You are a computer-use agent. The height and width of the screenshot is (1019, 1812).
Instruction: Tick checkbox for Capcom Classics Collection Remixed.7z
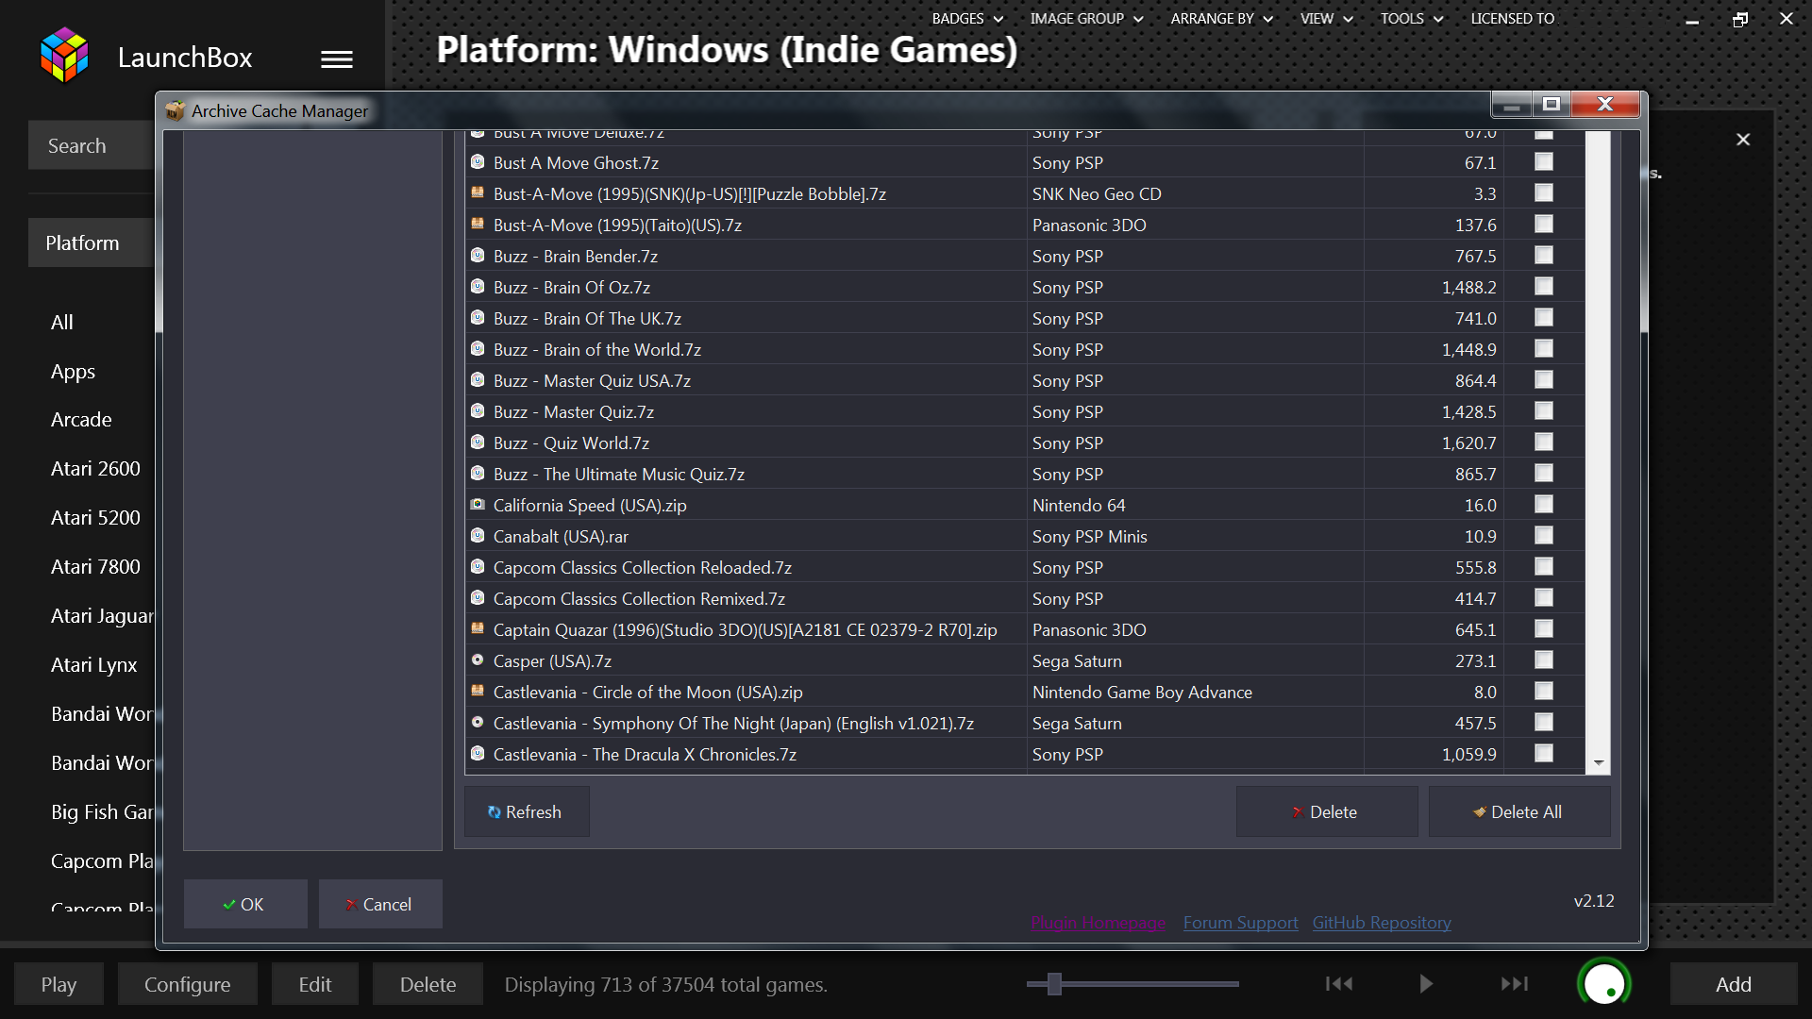click(1544, 598)
